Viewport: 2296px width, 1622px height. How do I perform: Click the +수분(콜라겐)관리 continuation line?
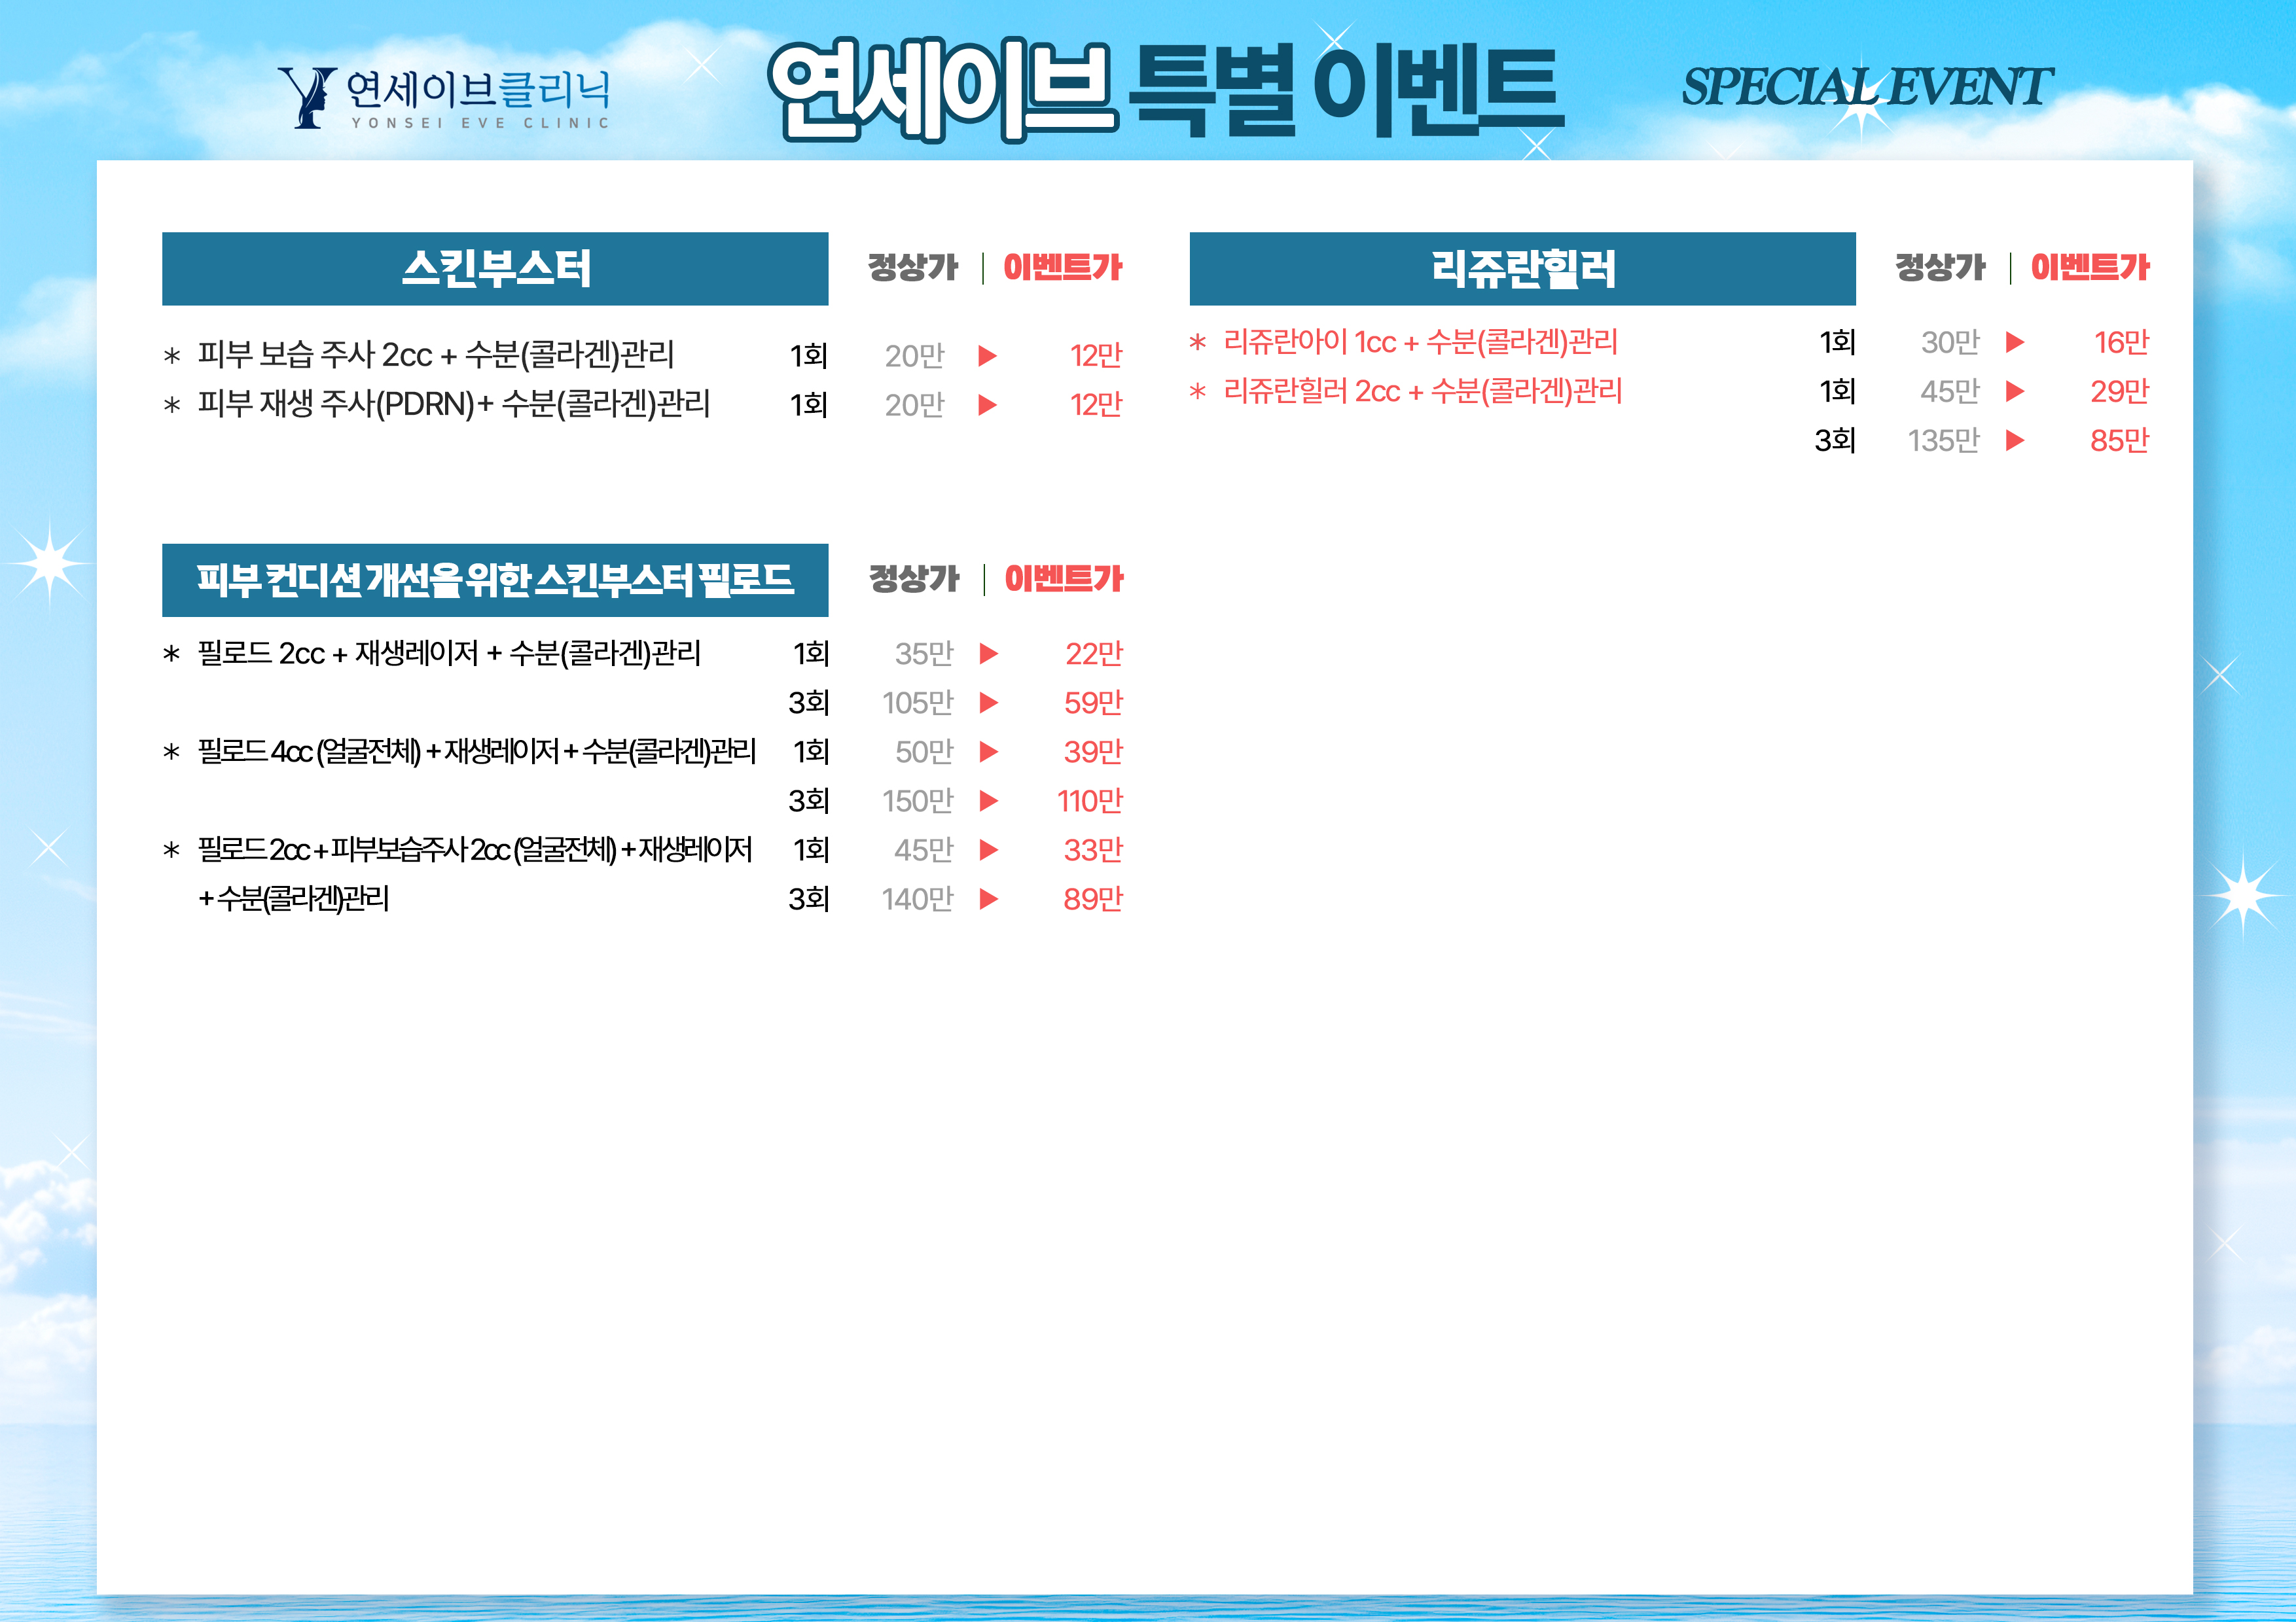[293, 898]
